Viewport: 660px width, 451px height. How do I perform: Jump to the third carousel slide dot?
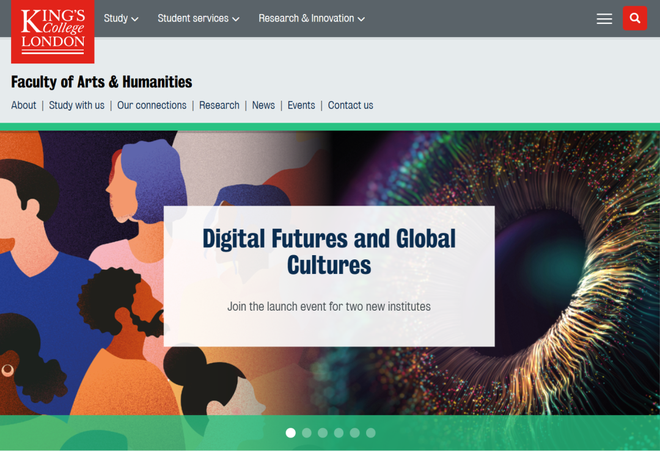coord(323,433)
